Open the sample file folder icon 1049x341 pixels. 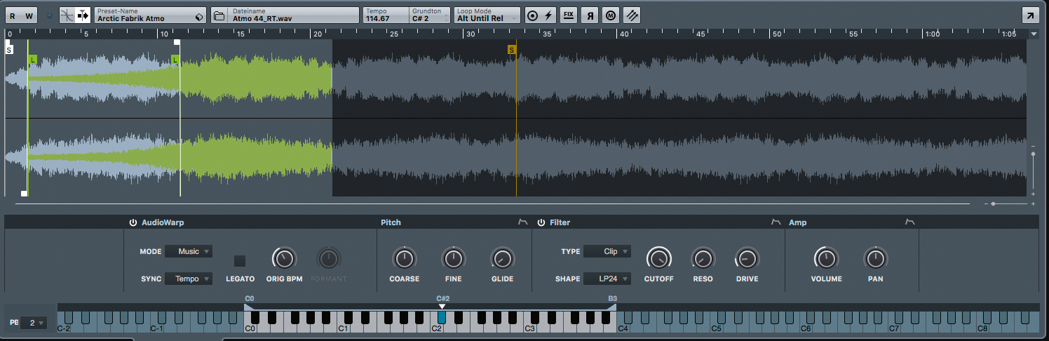point(219,15)
